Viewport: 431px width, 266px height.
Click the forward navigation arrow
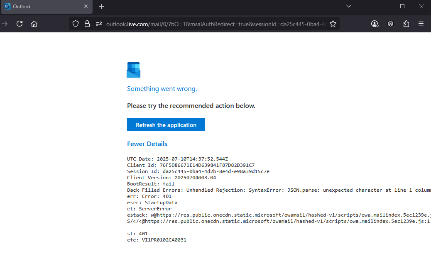pos(5,24)
